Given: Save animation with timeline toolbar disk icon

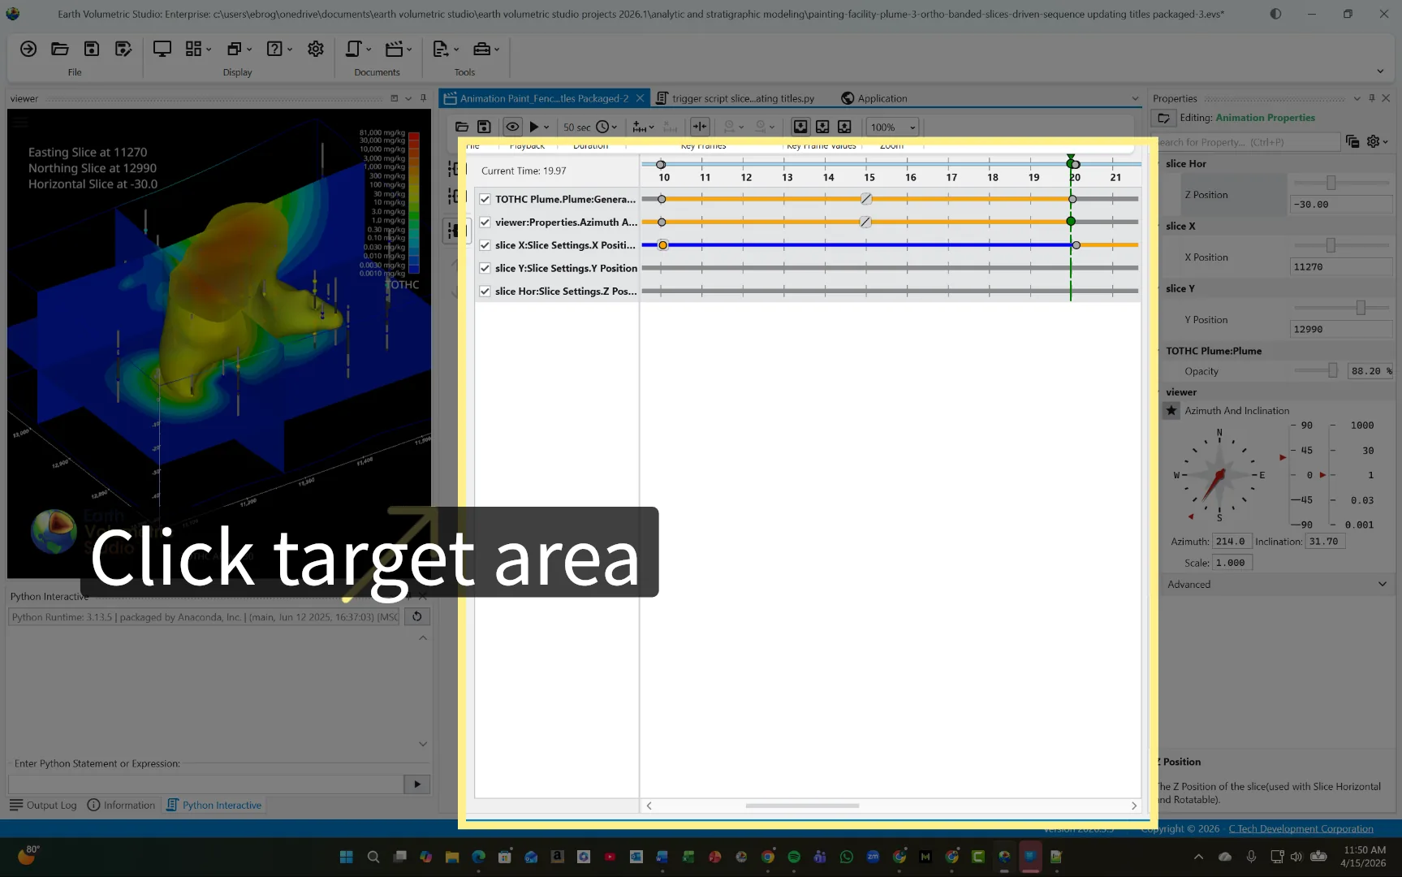Looking at the screenshot, I should click(484, 127).
